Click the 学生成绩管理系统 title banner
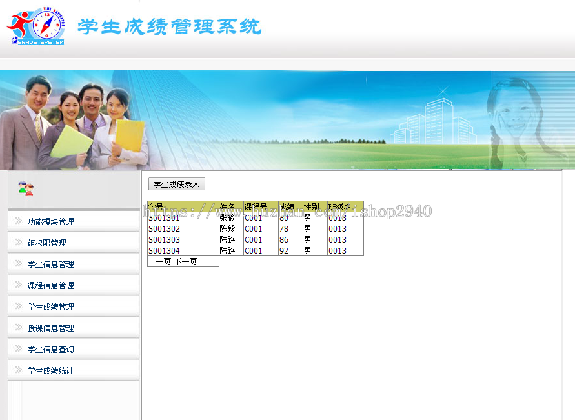Viewport: 575px width, 420px height. [x=169, y=26]
